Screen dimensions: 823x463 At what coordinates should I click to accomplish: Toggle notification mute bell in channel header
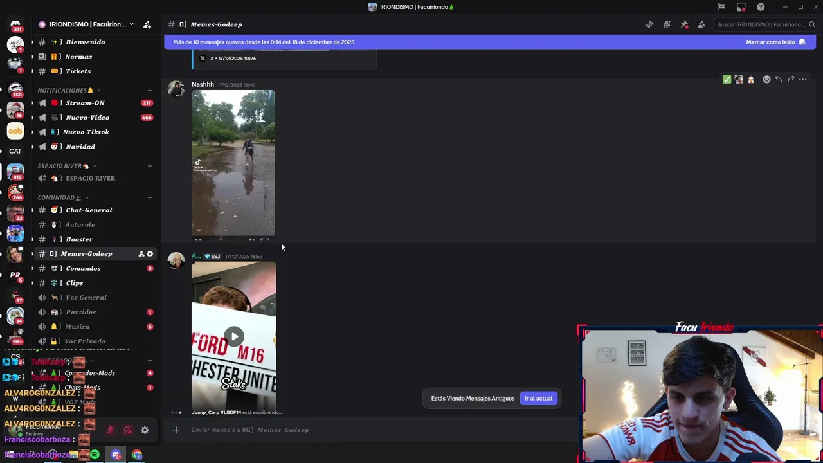[667, 24]
